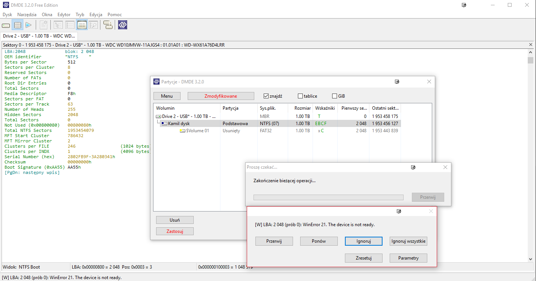This screenshot has width=536, height=281.
Task: Close the Partycje dialog
Action: [x=429, y=82]
